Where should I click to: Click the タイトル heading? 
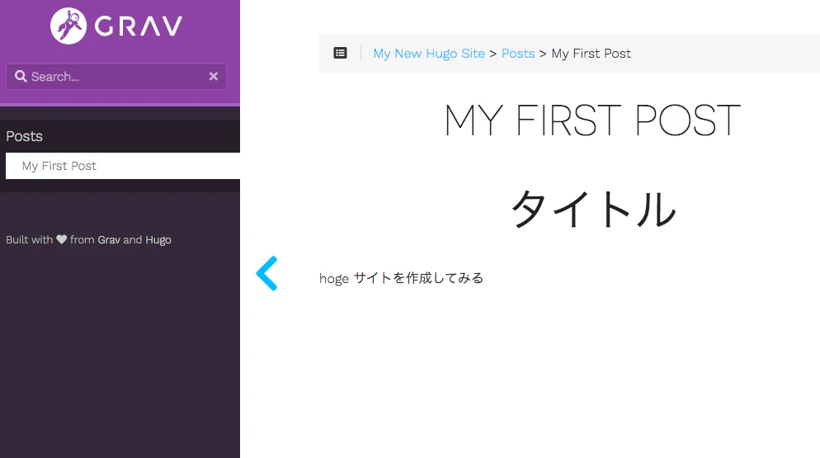click(593, 209)
